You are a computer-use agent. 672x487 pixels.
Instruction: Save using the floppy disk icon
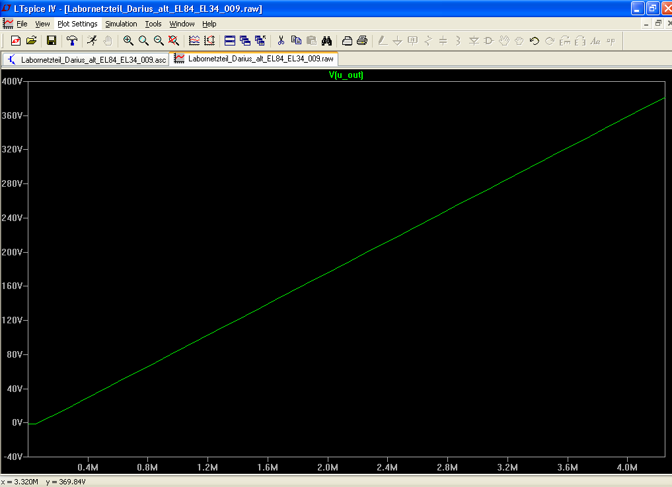pyautogui.click(x=52, y=41)
